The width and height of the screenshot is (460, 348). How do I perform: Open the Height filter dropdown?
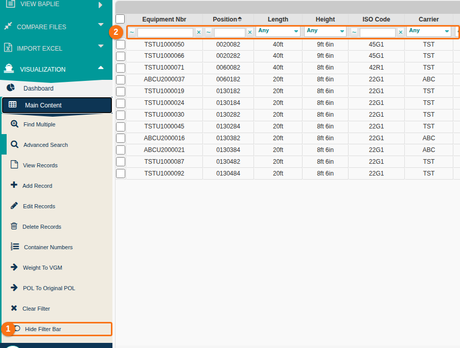tap(325, 31)
